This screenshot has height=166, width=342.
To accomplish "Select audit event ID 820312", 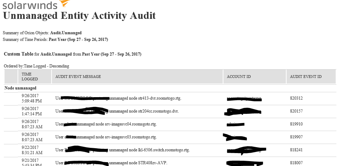I will click(x=296, y=98).
